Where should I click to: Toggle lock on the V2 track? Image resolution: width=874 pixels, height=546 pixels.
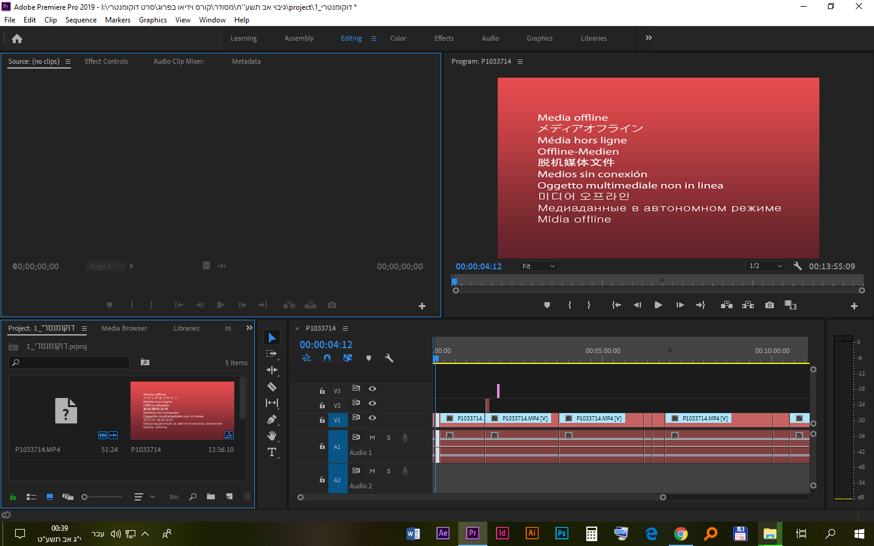click(322, 405)
